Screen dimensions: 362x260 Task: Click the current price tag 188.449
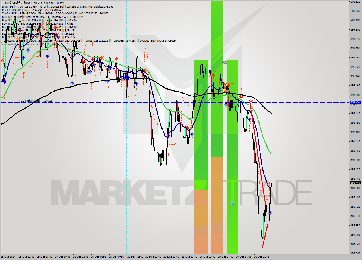pos(355,183)
